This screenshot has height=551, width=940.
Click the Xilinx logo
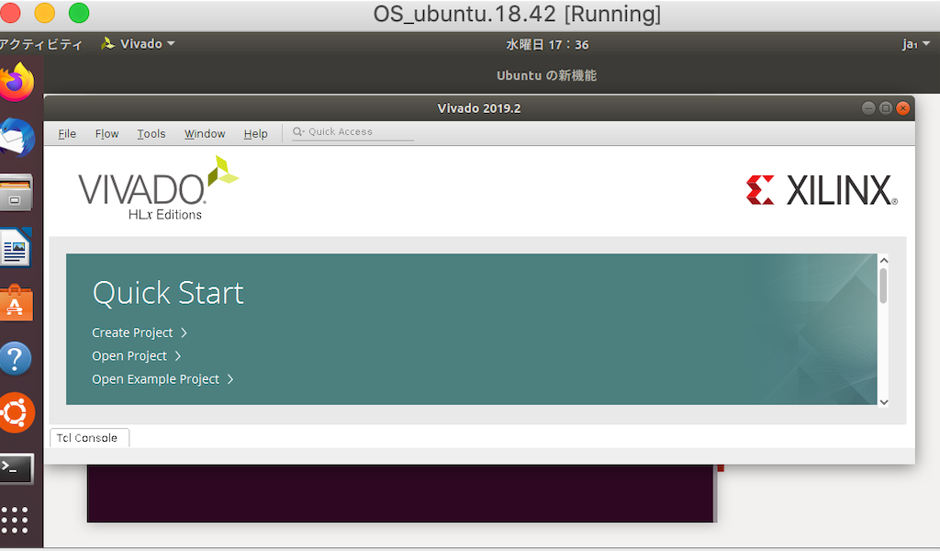click(x=822, y=190)
